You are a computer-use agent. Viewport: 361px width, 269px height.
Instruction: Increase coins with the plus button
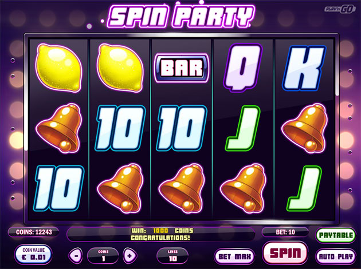click(x=130, y=256)
